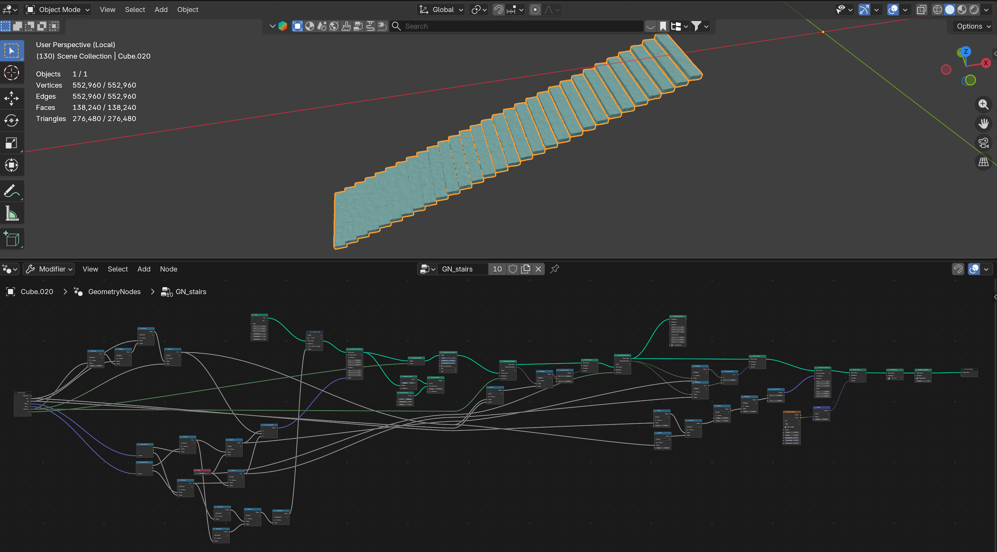Click the colored hexagon icon
997x552 pixels.
(x=283, y=26)
